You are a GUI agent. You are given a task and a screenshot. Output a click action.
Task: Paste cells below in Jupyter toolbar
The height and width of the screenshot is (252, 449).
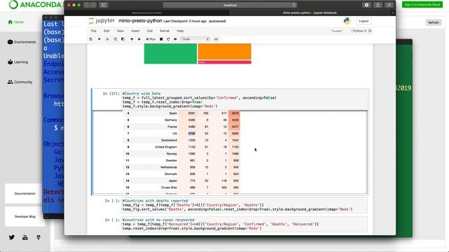pyautogui.click(x=123, y=39)
